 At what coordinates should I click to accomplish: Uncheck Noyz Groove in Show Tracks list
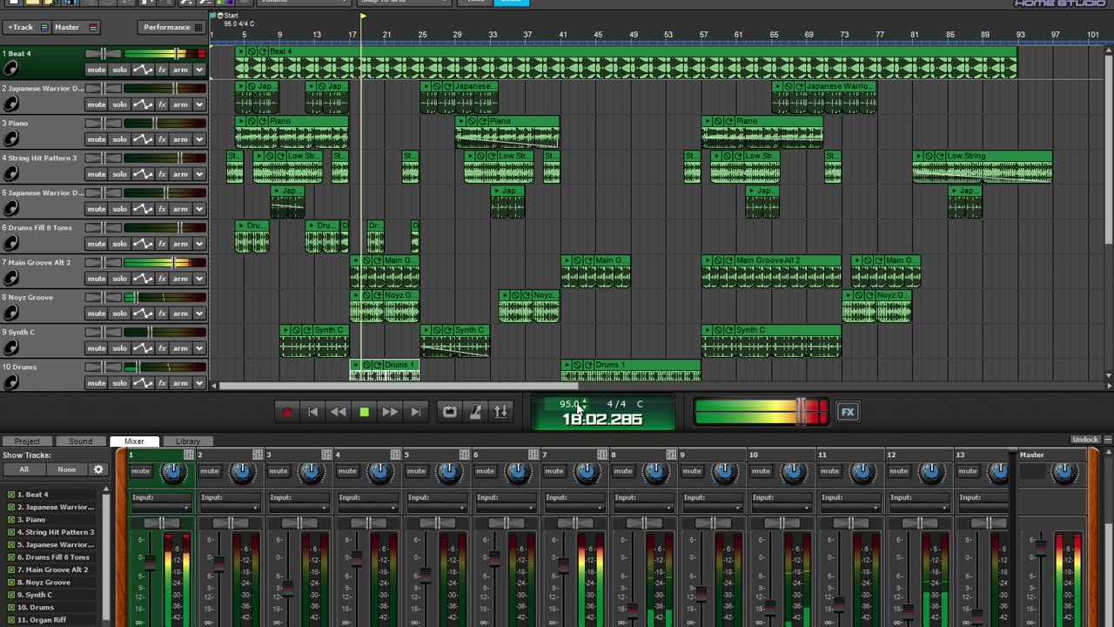coord(11,583)
